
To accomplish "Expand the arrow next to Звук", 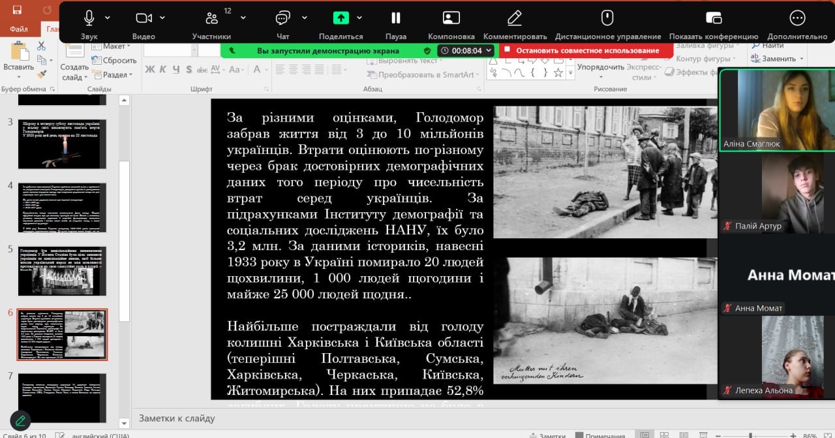I will 108,18.
